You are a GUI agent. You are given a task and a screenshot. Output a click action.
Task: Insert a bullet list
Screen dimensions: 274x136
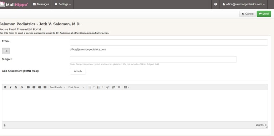pos(90,87)
